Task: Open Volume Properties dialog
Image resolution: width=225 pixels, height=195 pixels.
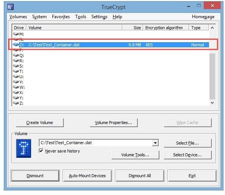Action: click(114, 123)
